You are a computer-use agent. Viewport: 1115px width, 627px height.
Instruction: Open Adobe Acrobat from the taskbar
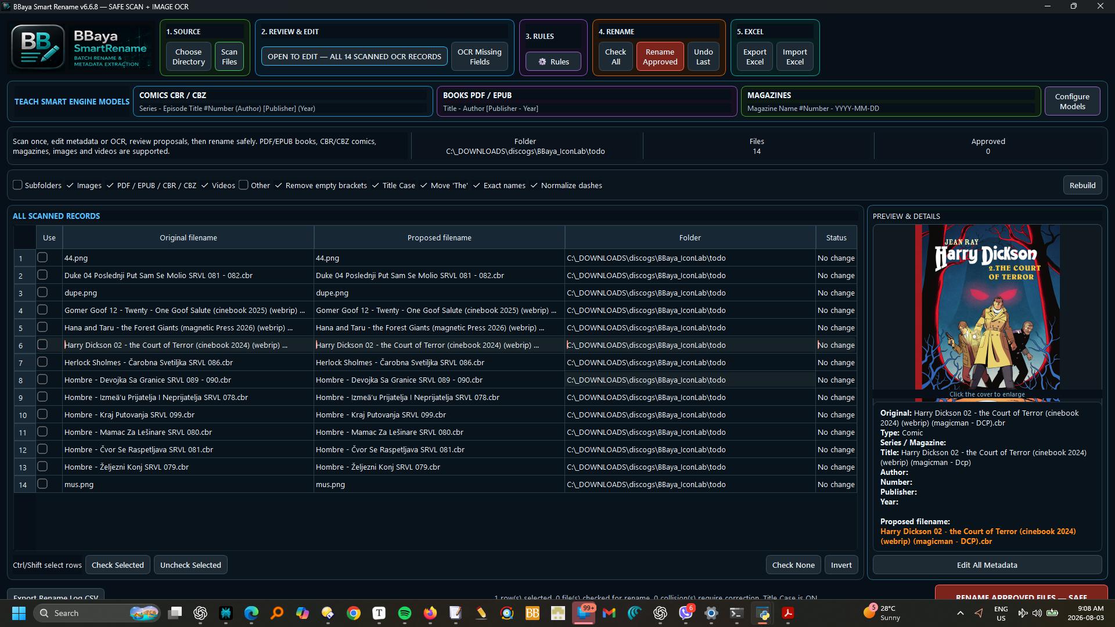(x=788, y=613)
